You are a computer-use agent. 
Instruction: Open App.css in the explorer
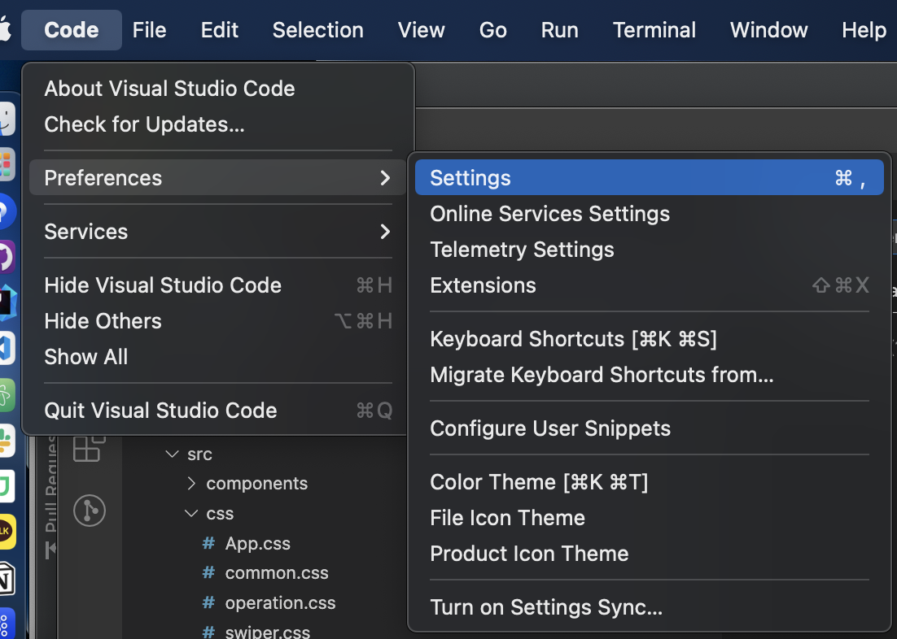(x=257, y=543)
